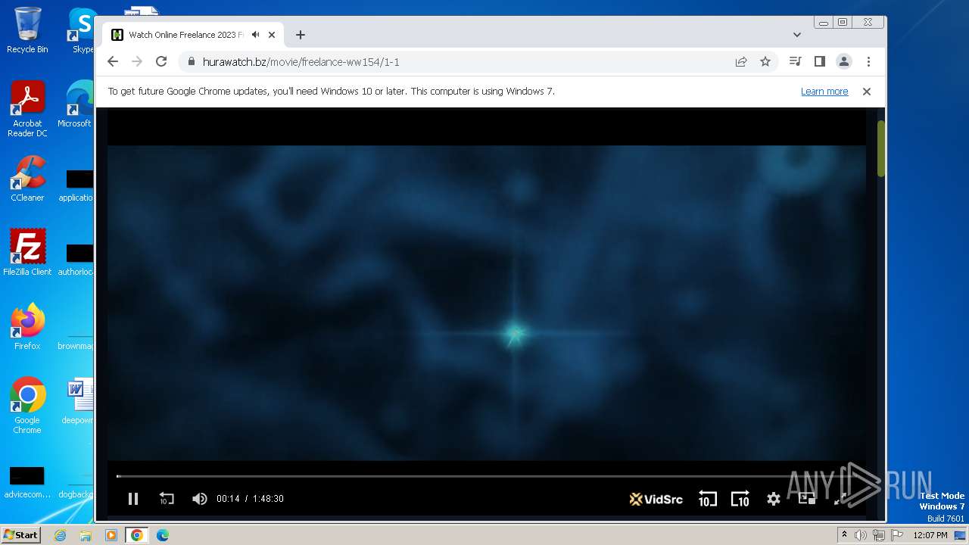The height and width of the screenshot is (545, 969).
Task: Open Windows Explorer from taskbar
Action: (x=86, y=535)
